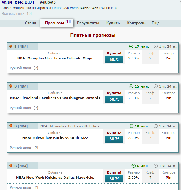Viewport: 181px width, 190px height.
Task: Expand the Ещё.. menu
Action: 157,23
